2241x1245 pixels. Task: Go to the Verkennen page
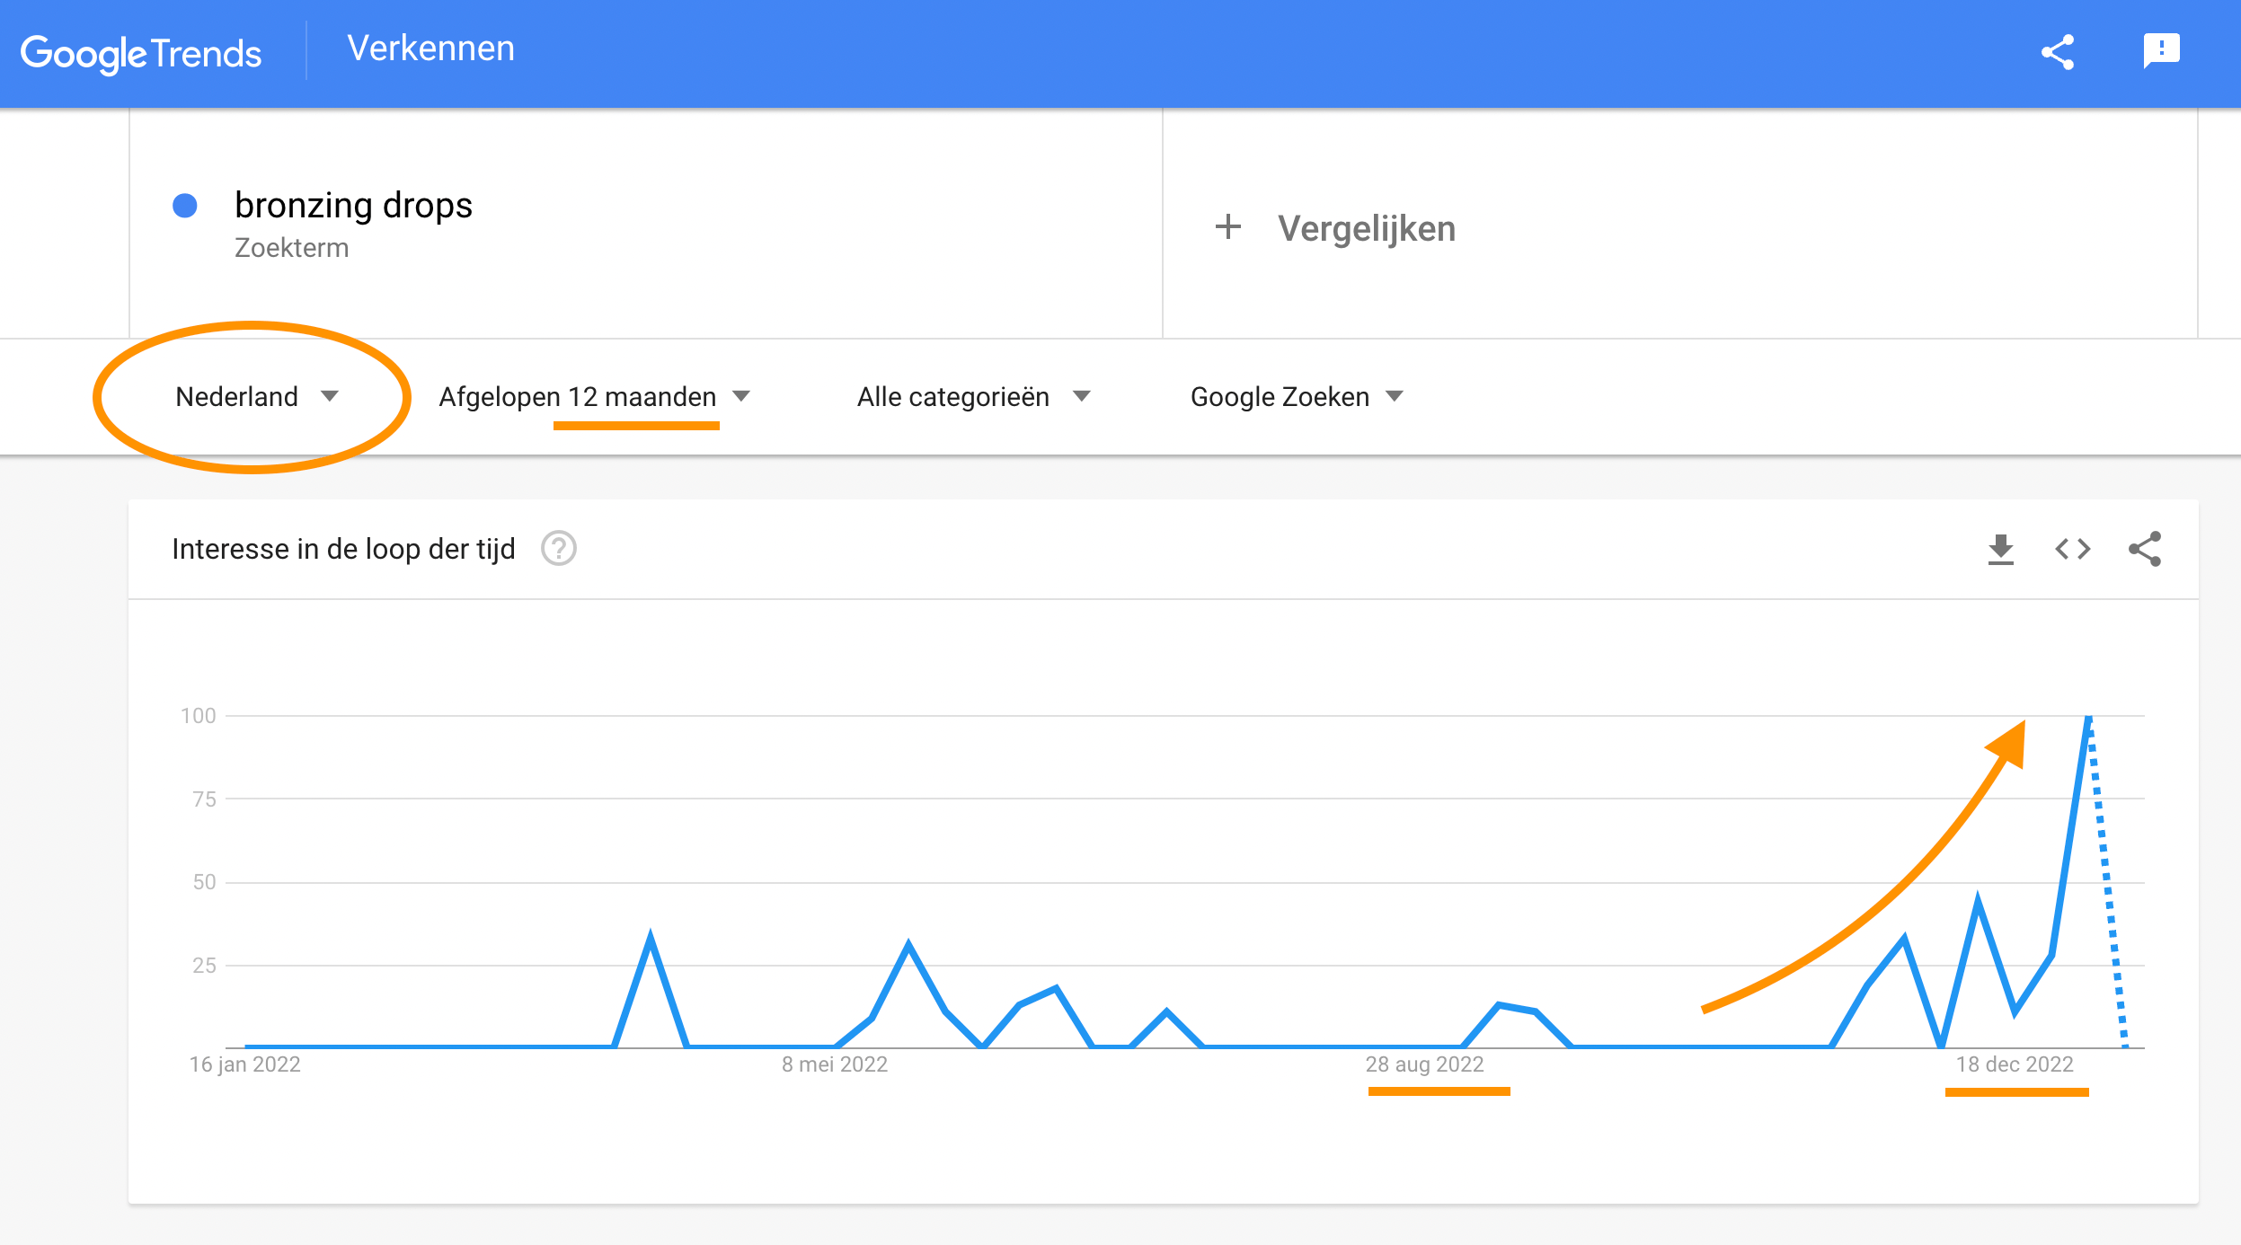pyautogui.click(x=431, y=49)
